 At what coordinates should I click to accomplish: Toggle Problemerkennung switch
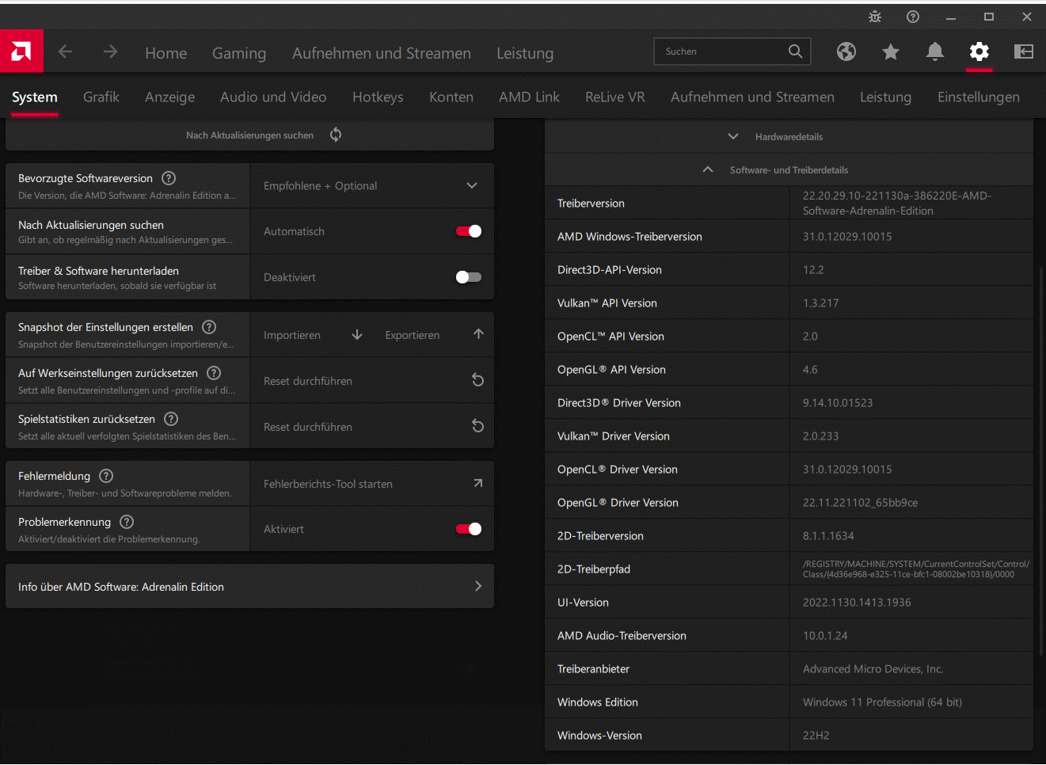469,529
